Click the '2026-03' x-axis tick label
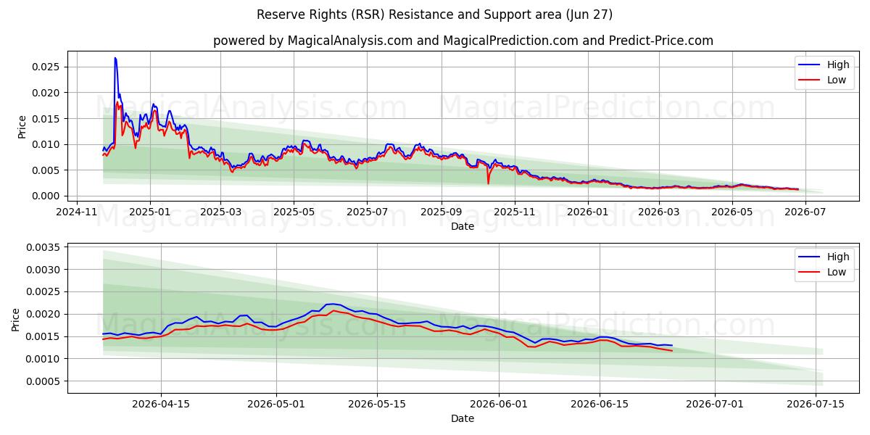Image resolution: width=870 pixels, height=435 pixels. (658, 212)
